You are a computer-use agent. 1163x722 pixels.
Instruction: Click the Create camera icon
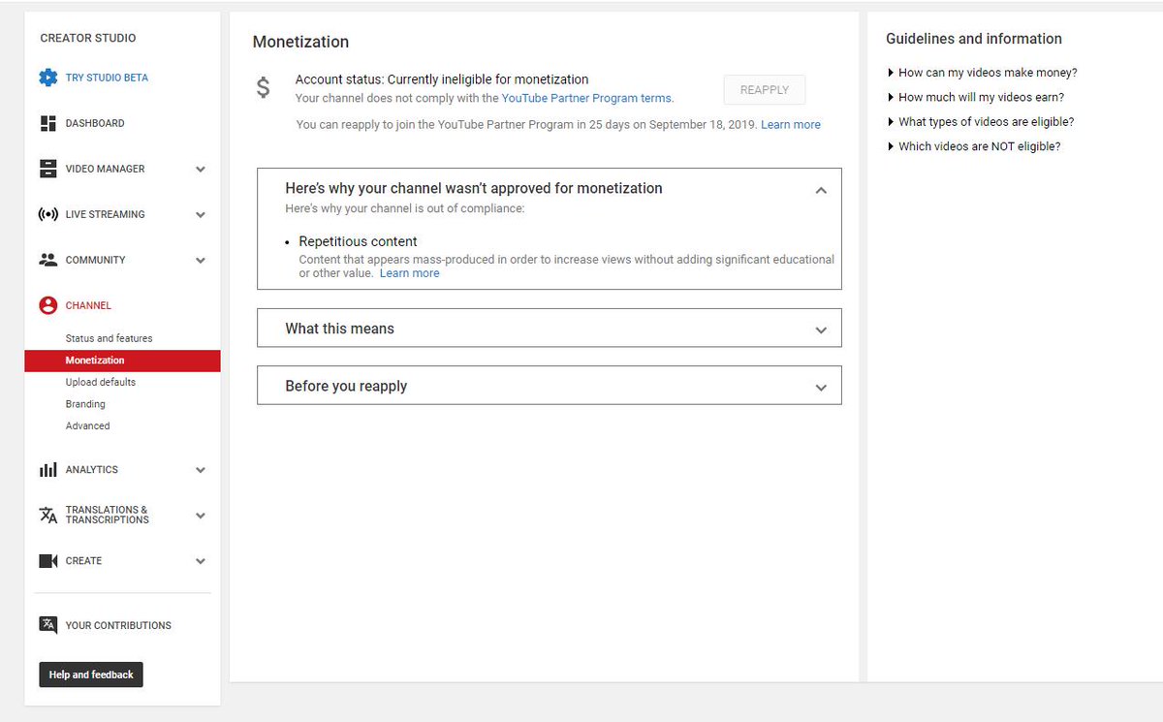pos(48,561)
